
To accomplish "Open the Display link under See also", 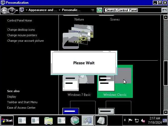I will 12,97.
